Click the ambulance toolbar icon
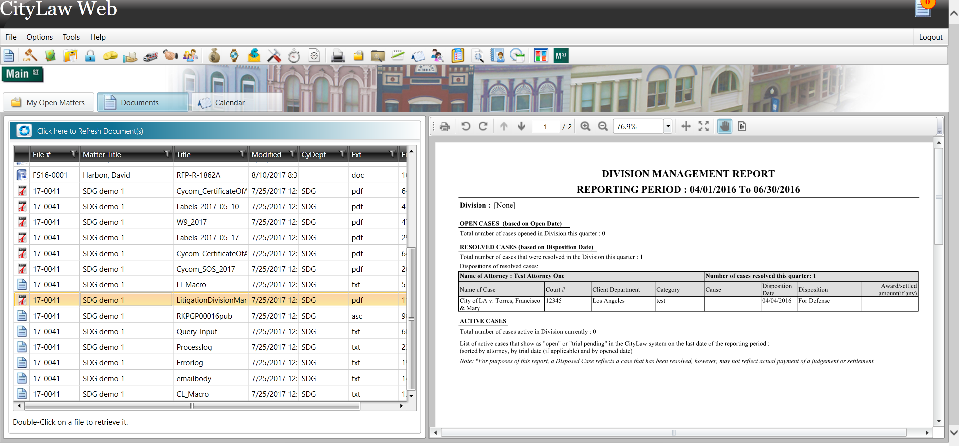The height and width of the screenshot is (446, 959). tap(150, 56)
